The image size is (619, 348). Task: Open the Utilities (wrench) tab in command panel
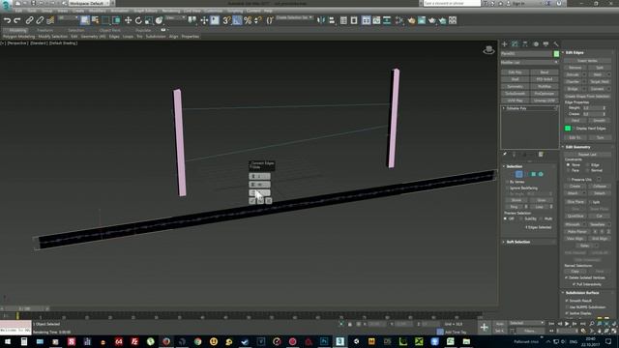click(x=556, y=43)
